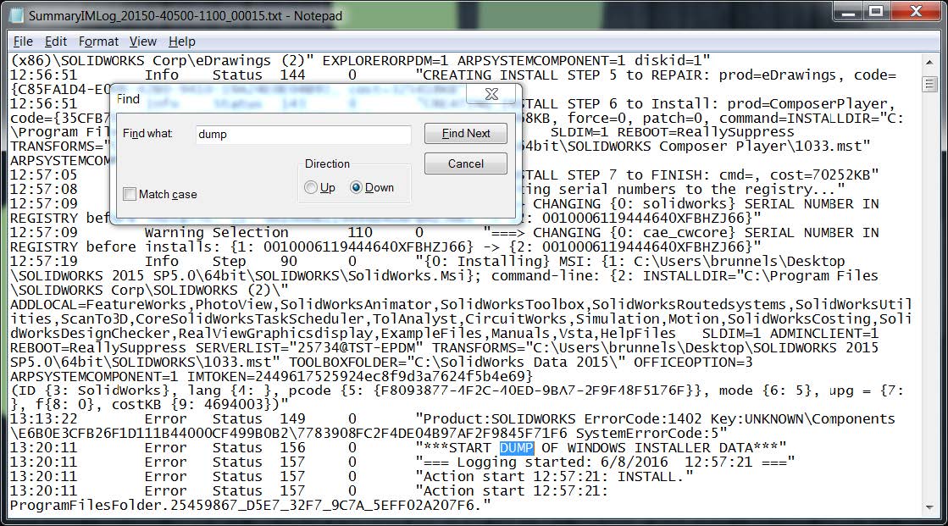Select the Down direction radio button
Viewport: 948px width, 526px height.
coord(356,187)
